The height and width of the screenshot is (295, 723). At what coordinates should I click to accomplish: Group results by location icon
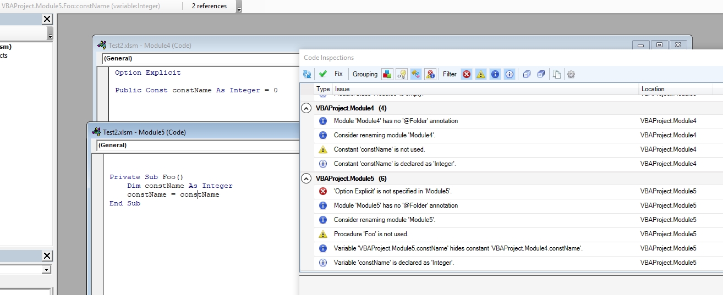tap(416, 74)
